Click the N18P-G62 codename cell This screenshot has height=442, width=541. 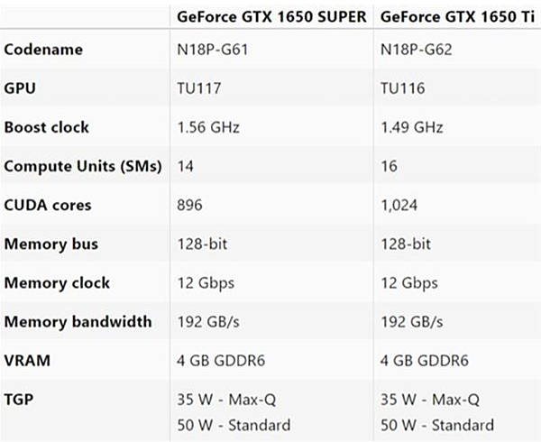[x=416, y=50]
